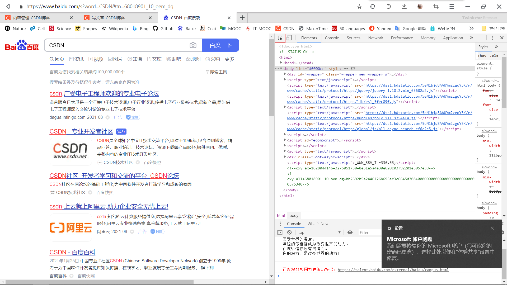The width and height of the screenshot is (507, 285).
Task: Activate DevTools inspect element icon
Action: [x=280, y=38]
